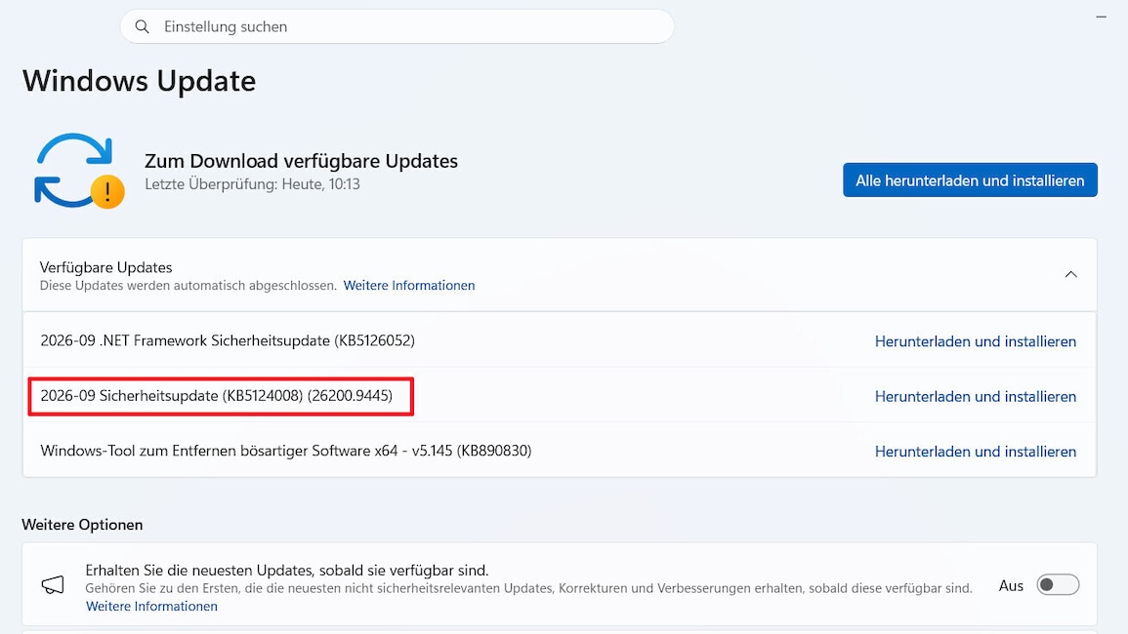Download and install malicious software tool KB890830
The width and height of the screenshot is (1128, 634).
(x=975, y=452)
